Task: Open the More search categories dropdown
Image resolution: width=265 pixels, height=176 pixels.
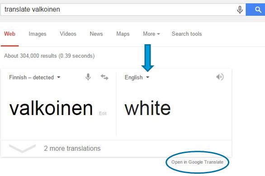Action: point(151,34)
